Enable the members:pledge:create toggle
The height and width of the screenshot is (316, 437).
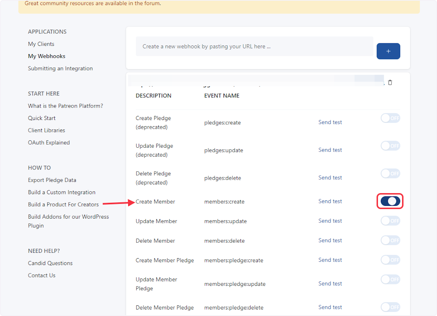tap(390, 260)
